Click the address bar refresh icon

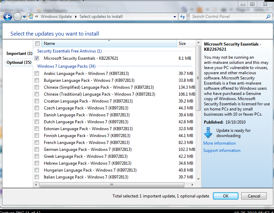(183, 17)
